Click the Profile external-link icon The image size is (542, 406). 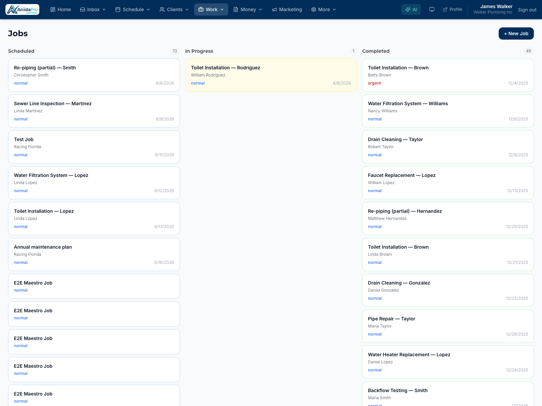point(445,9)
